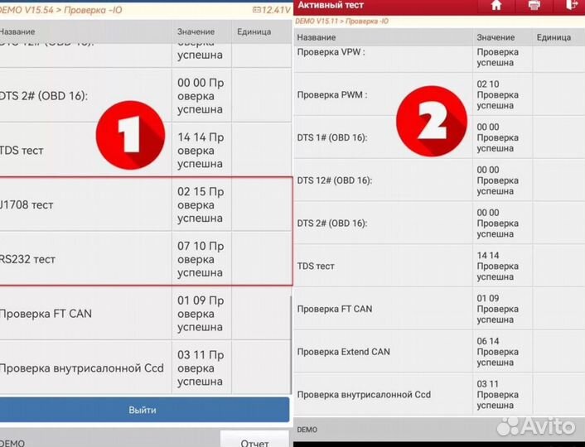Click the Print icon in header
The image size is (585, 447).
point(534,6)
